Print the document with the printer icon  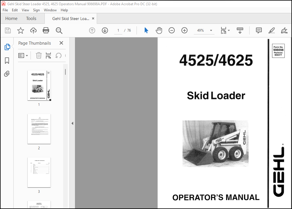coord(46,30)
